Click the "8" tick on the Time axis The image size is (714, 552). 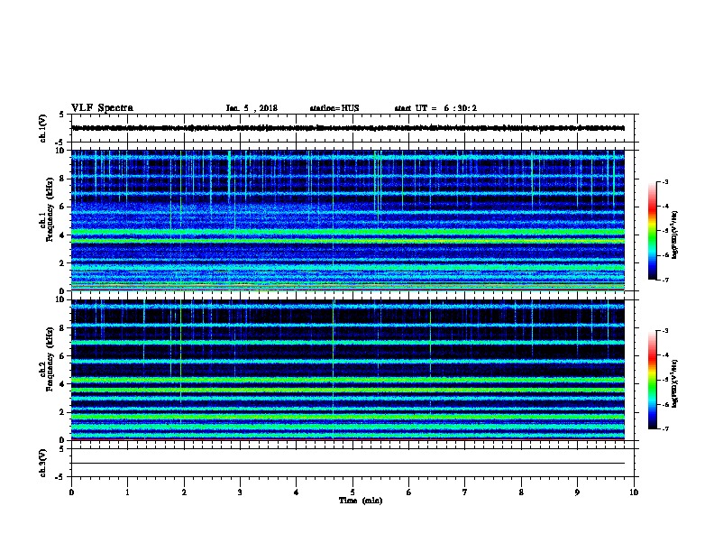point(521,492)
